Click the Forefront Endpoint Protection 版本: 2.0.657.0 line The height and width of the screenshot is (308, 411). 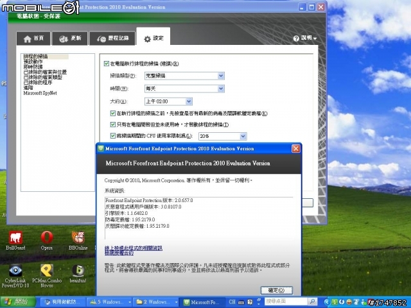(149, 200)
